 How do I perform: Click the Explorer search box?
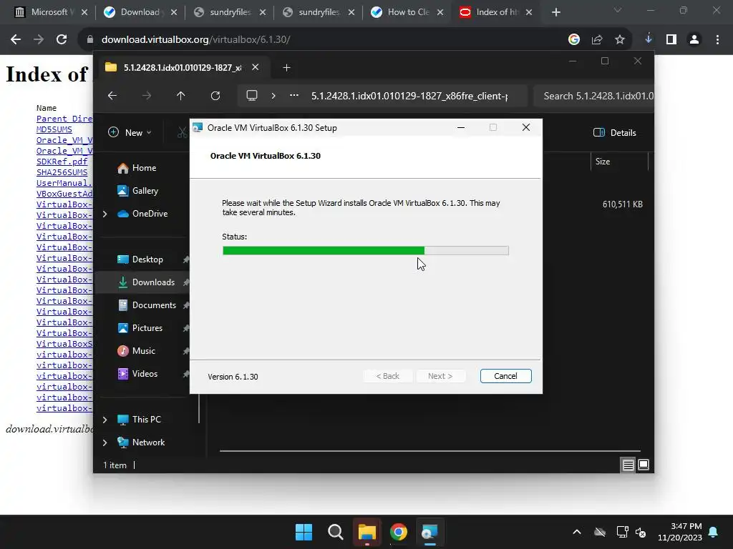coord(593,96)
